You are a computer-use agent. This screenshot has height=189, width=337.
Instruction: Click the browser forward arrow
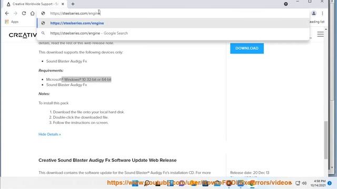[x=15, y=13]
